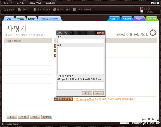161x127 pixels.
Task: Click the 취소 button in dialog
Action: click(98, 93)
